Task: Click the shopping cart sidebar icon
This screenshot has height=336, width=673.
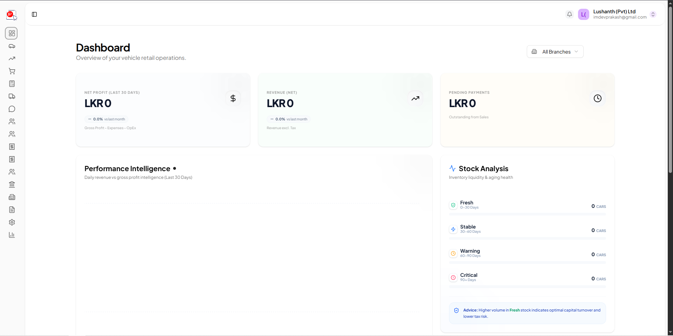Action: (12, 71)
